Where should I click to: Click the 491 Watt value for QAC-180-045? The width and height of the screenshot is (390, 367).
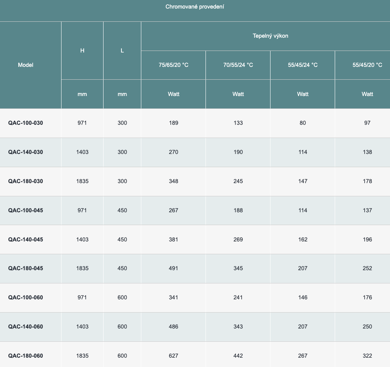[173, 268]
